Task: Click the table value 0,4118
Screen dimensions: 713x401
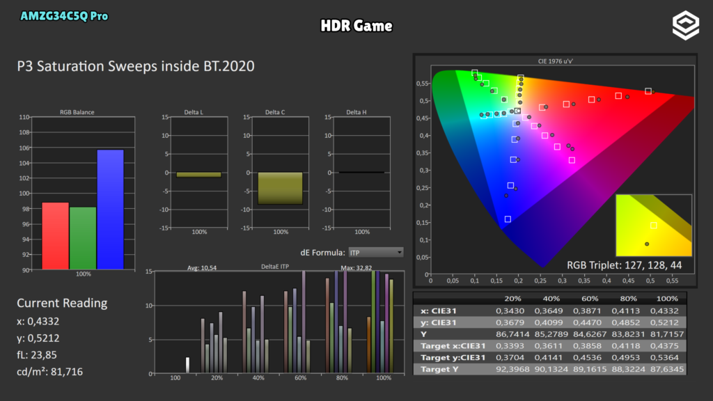Action: [626, 346]
